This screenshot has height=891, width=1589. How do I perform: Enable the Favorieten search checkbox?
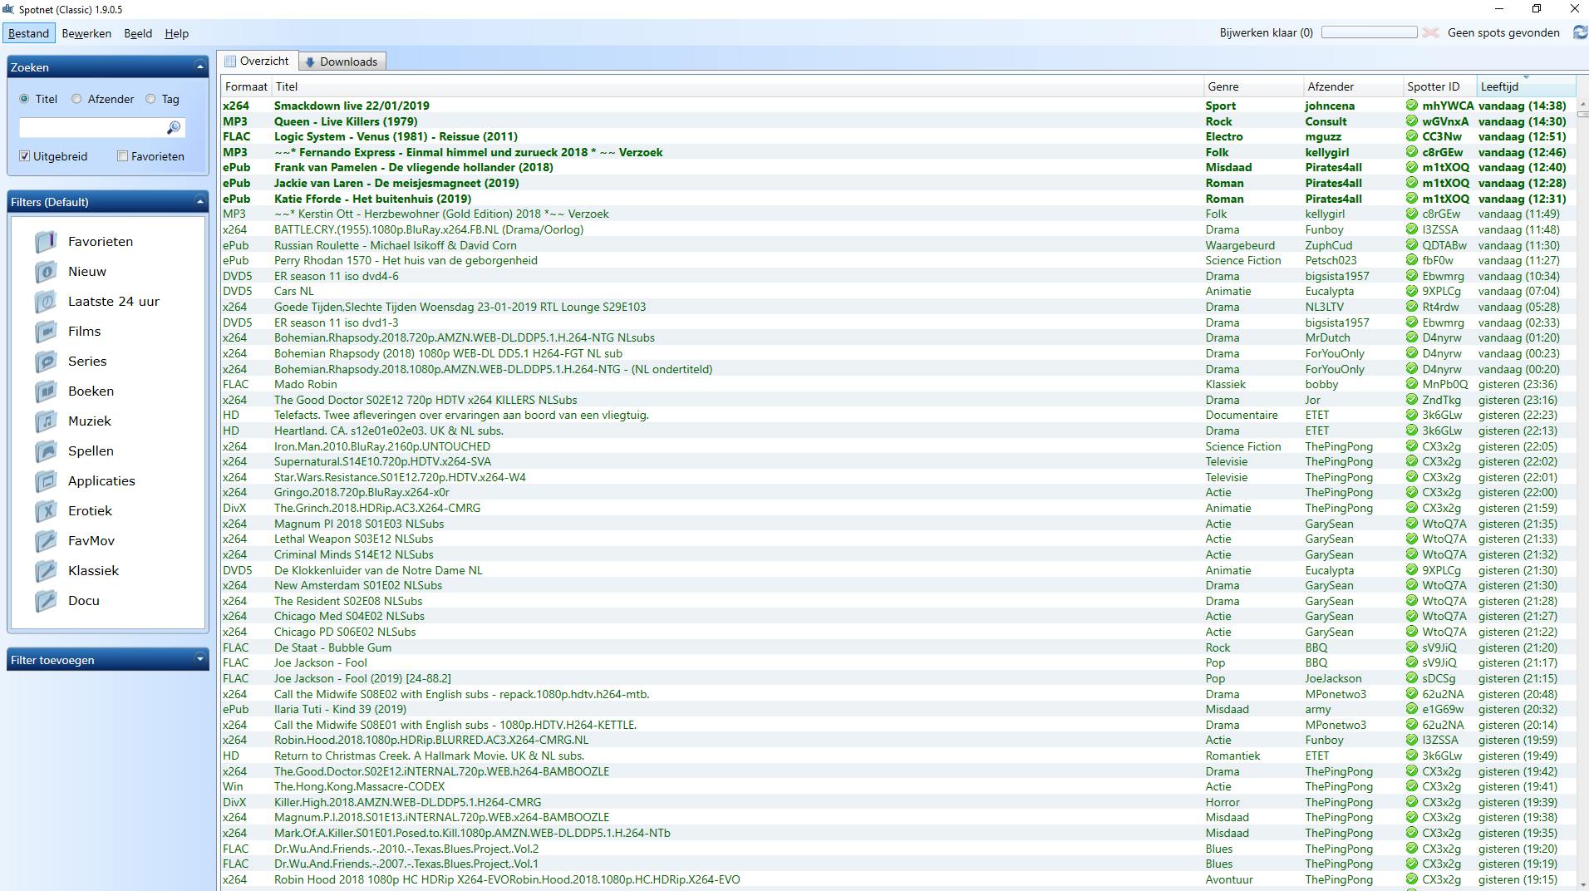pyautogui.click(x=122, y=156)
